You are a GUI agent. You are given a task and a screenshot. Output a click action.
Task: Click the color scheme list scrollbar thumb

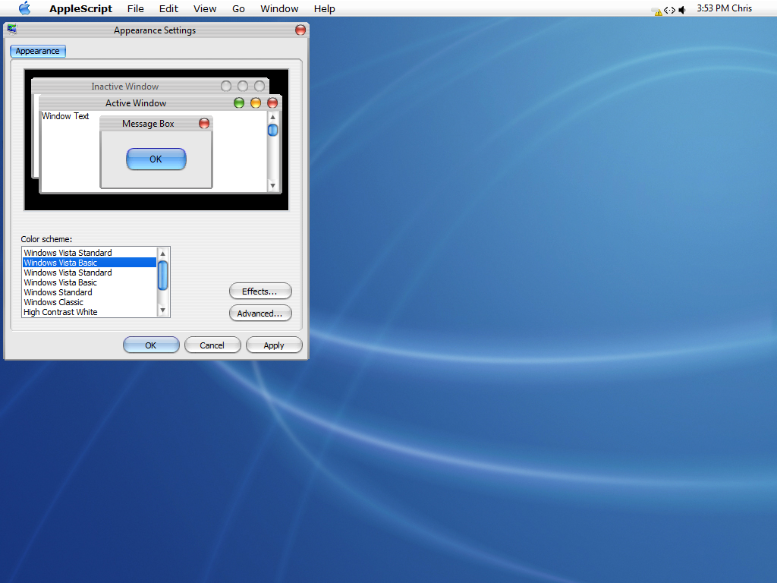(x=162, y=275)
